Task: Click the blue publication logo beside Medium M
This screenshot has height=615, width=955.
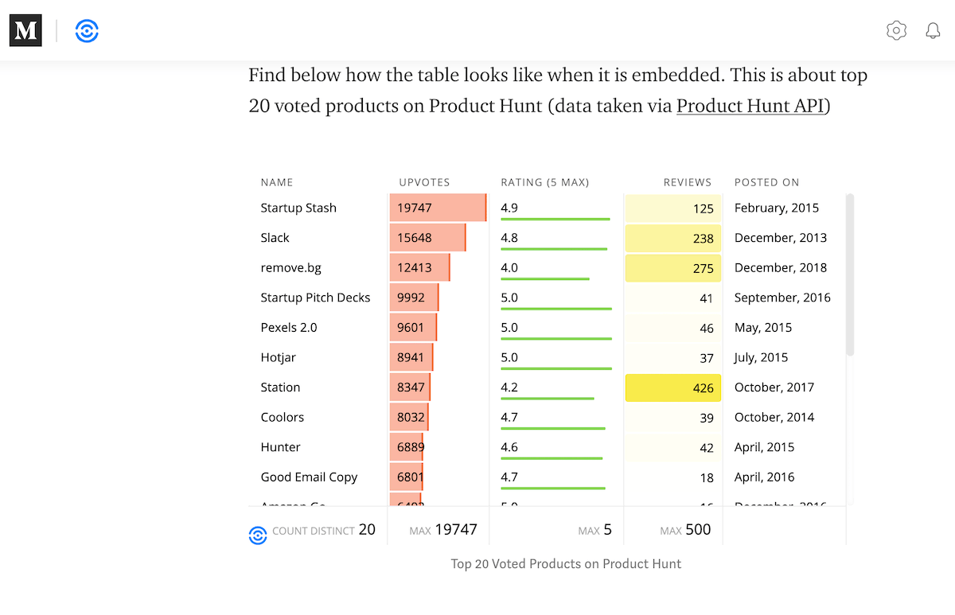Action: point(86,30)
